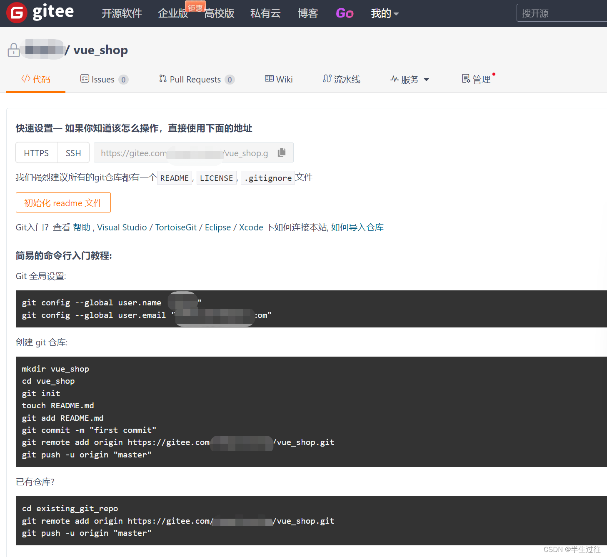Open the 高校版 menu item
Viewport: 607px width, 557px height.
[x=219, y=13]
